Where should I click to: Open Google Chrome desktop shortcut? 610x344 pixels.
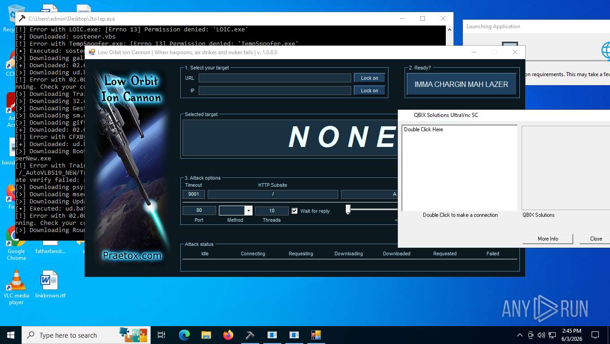coord(16,243)
